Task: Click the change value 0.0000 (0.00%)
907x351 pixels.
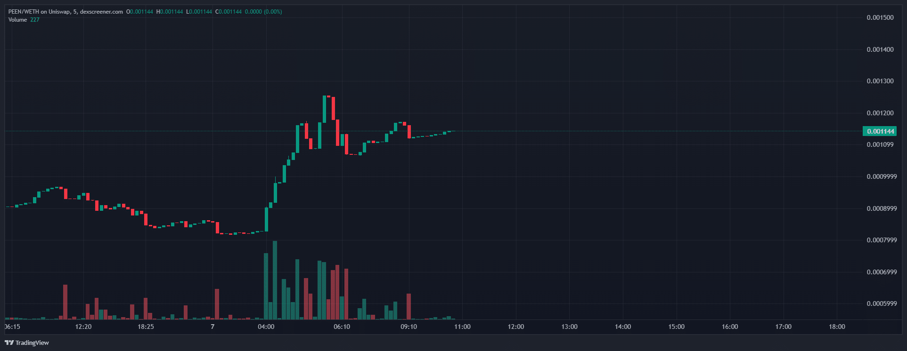Action: pos(263,12)
